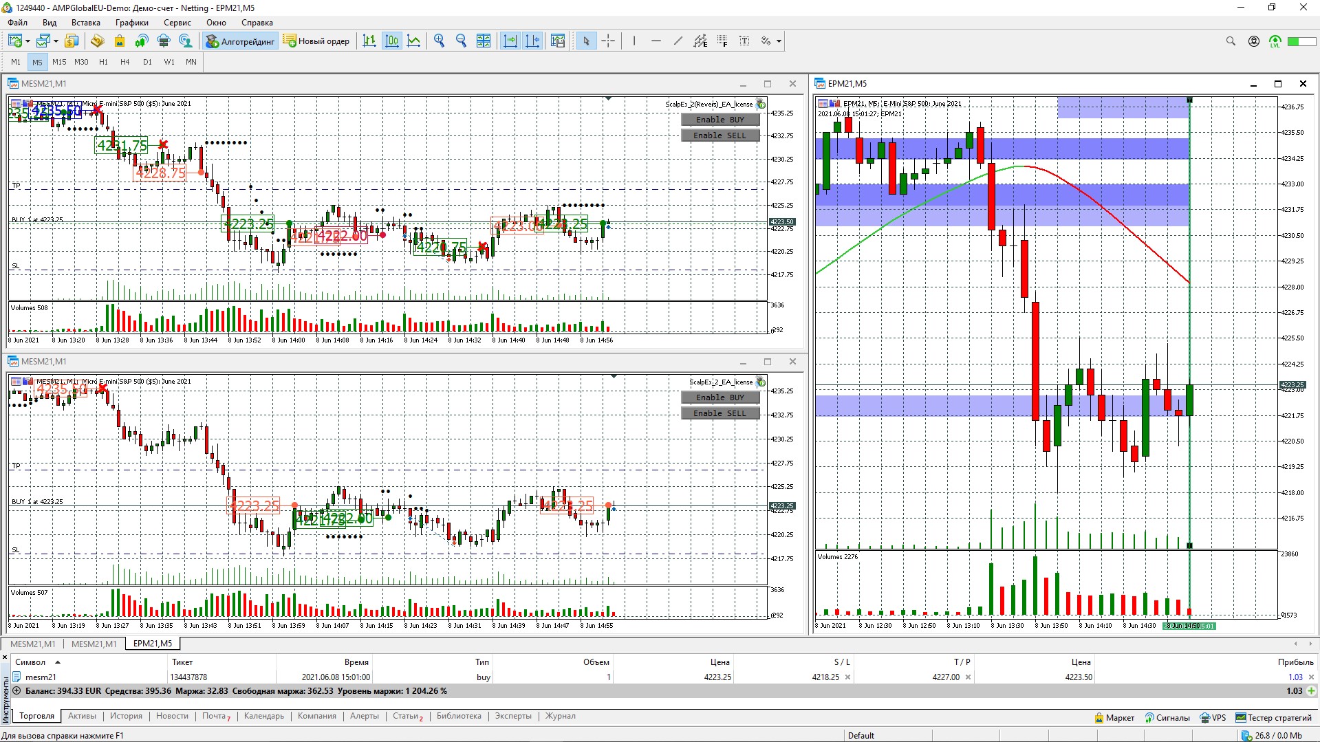Click the green LVL icon
This screenshot has height=742, width=1320.
[x=1275, y=42]
